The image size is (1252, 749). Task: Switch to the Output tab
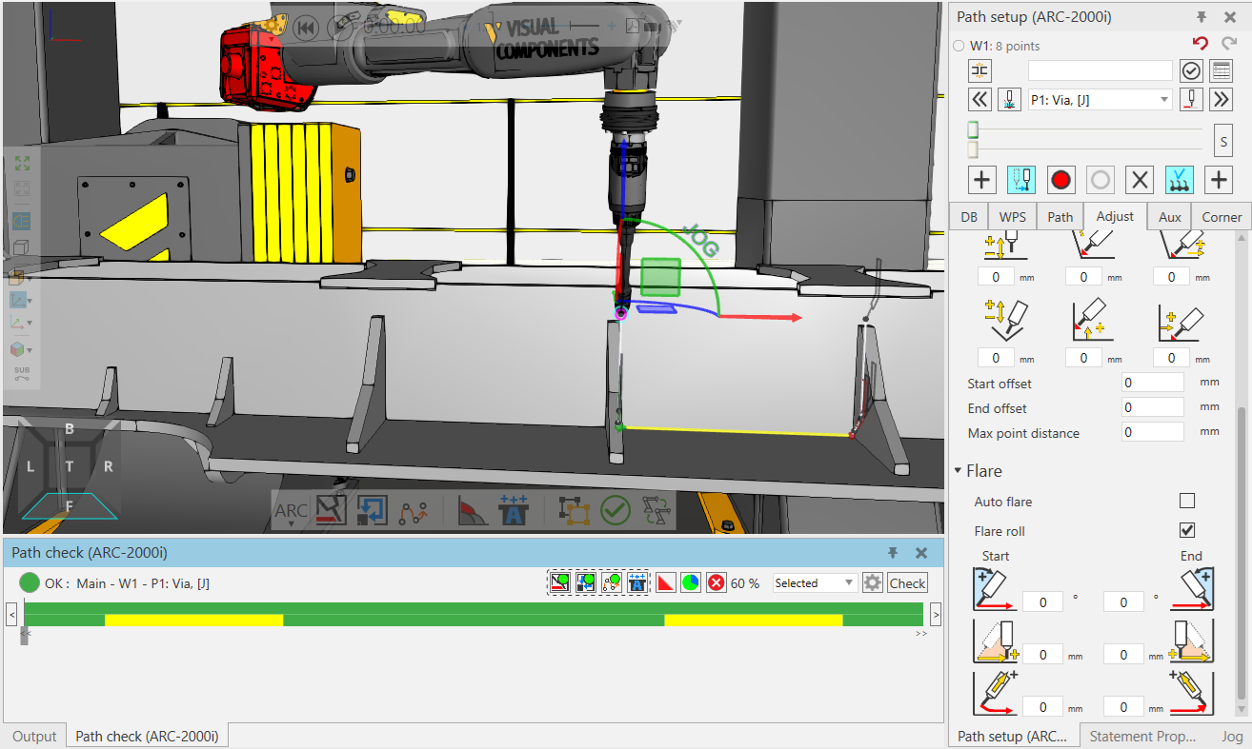[34, 735]
